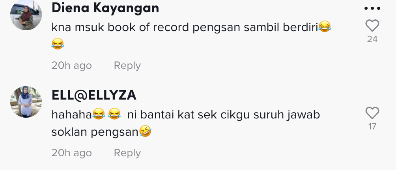The width and height of the screenshot is (396, 170).
Task: Click 20h ago timestamp under ELL@ELLYZA's comment
Action: pyautogui.click(x=71, y=153)
